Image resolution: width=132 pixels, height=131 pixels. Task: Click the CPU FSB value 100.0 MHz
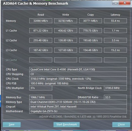pos(78,83)
